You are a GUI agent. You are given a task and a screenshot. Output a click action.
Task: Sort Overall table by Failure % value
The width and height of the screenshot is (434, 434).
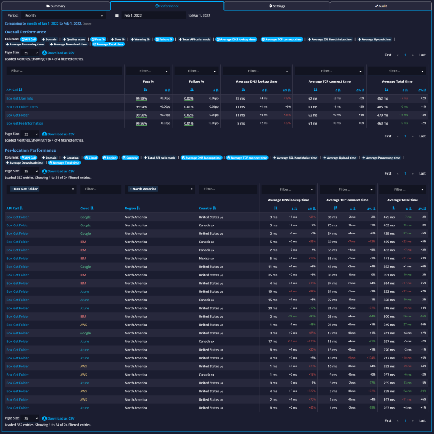[192, 90]
